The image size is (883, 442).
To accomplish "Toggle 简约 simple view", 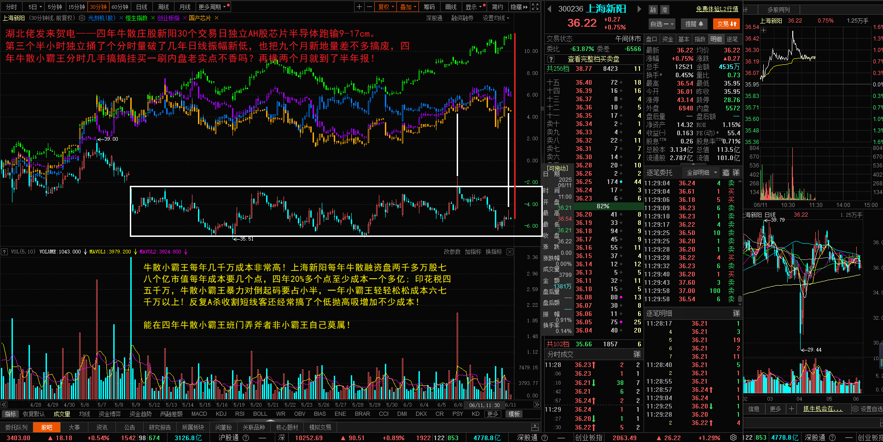I will tap(497, 7).
